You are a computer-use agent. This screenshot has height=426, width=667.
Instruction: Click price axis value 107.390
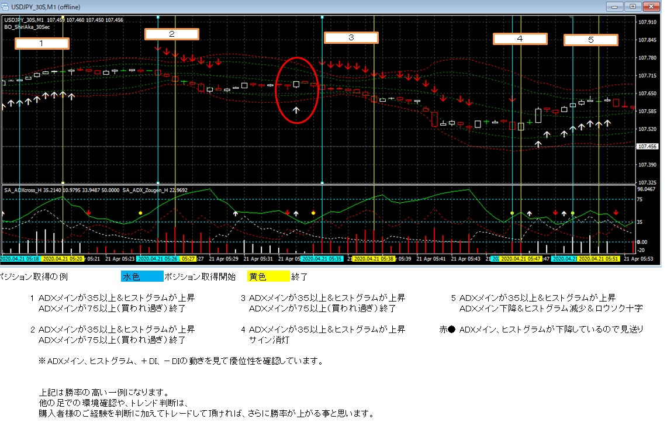[647, 165]
